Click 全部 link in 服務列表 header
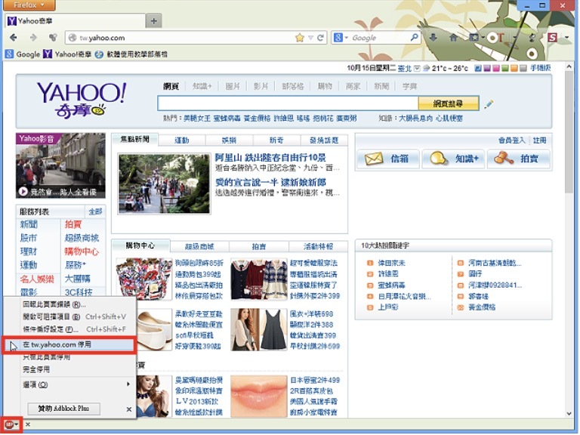The image size is (580, 435). tap(95, 211)
